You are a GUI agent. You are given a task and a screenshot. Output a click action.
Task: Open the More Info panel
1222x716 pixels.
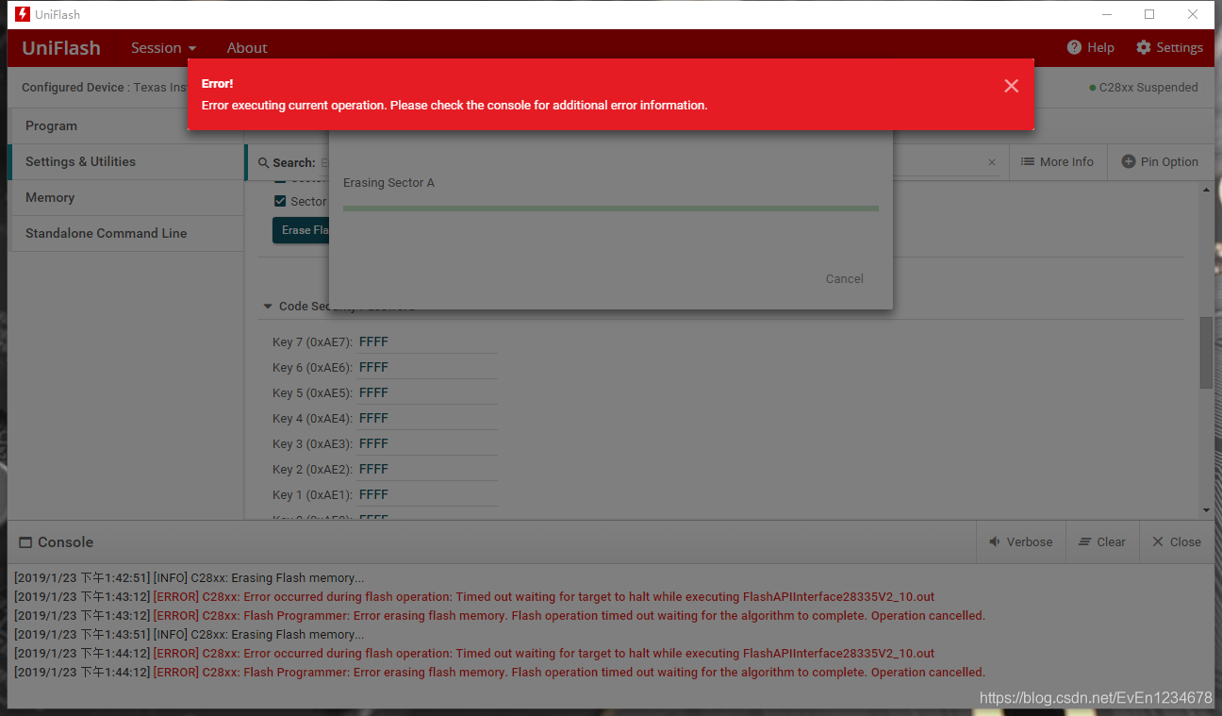pos(1057,161)
